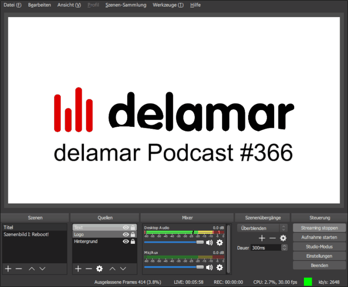Add a scene transition with the plus icon
348x287 pixels.
[262, 238]
